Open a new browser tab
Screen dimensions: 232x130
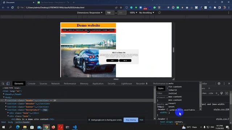74,3
